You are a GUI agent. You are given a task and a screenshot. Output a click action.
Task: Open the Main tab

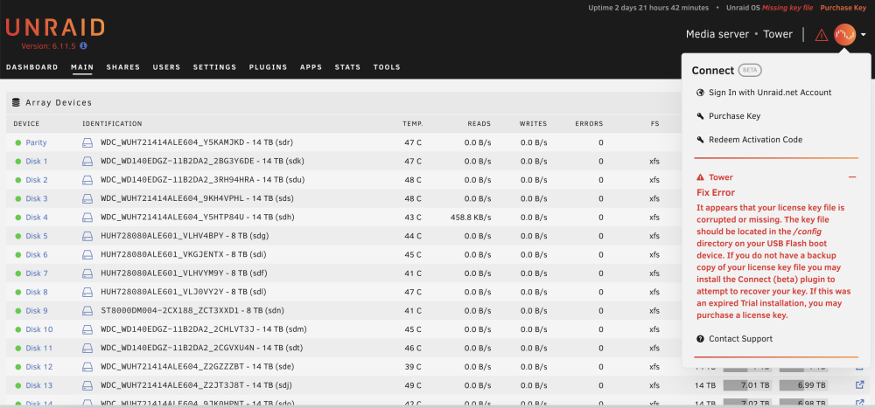[82, 67]
